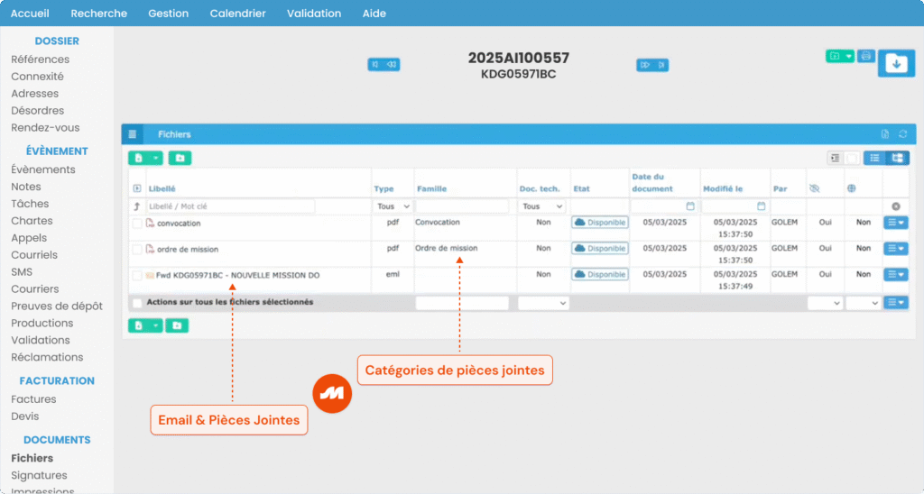Open the Aide menu
The image size is (924, 494).
pyautogui.click(x=374, y=13)
